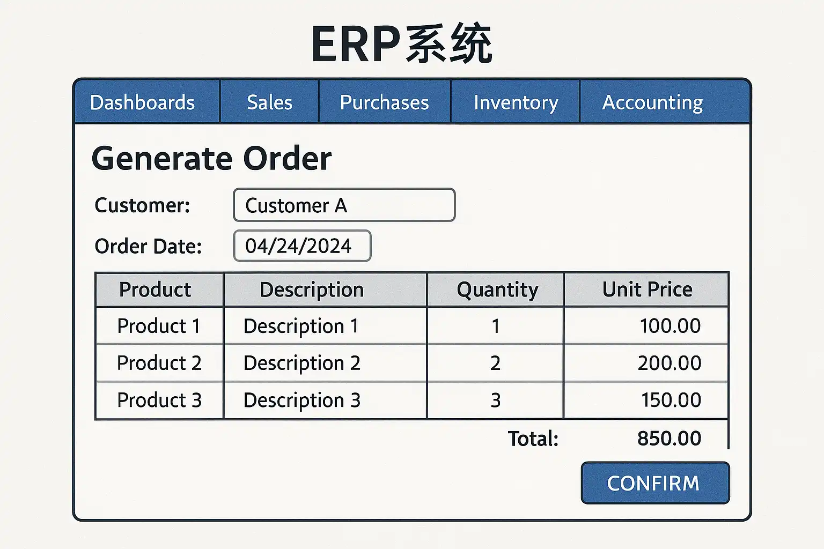This screenshot has width=824, height=549.
Task: Focus the Customer input field
Action: point(344,205)
